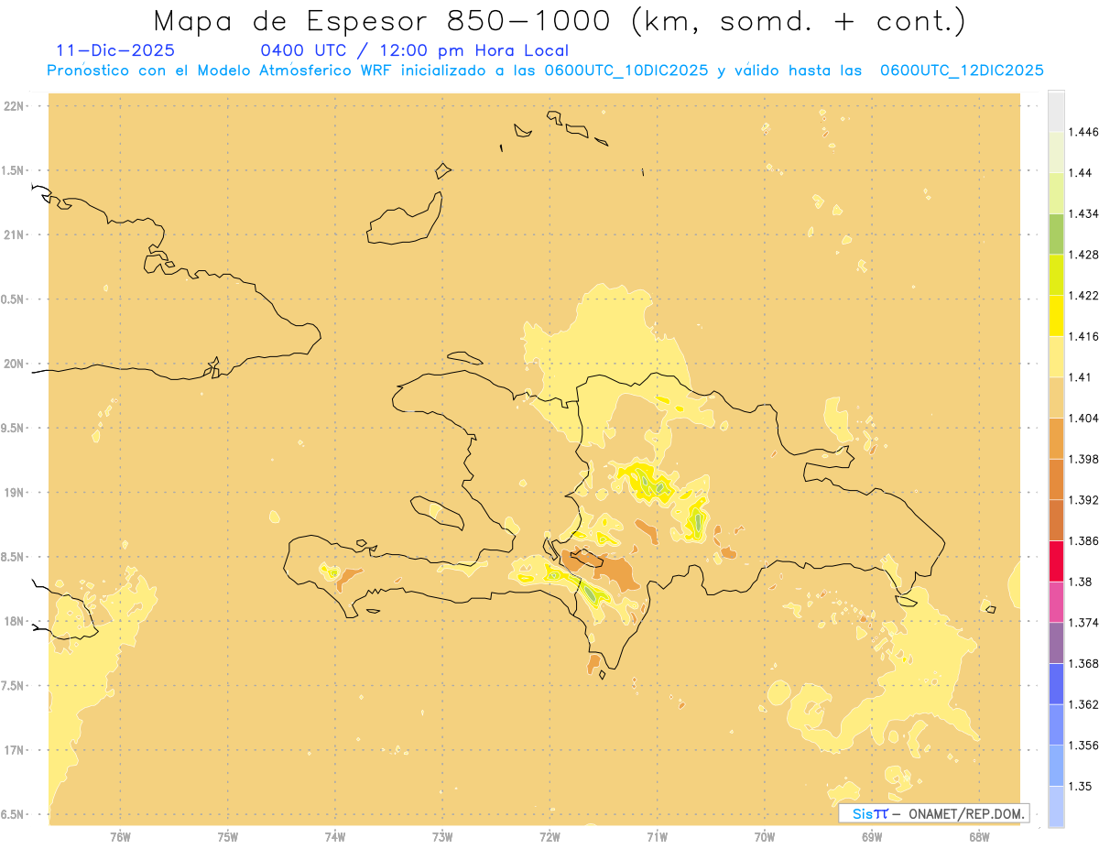Click the legend value 1.374
1099x849 pixels.
(x=1083, y=623)
